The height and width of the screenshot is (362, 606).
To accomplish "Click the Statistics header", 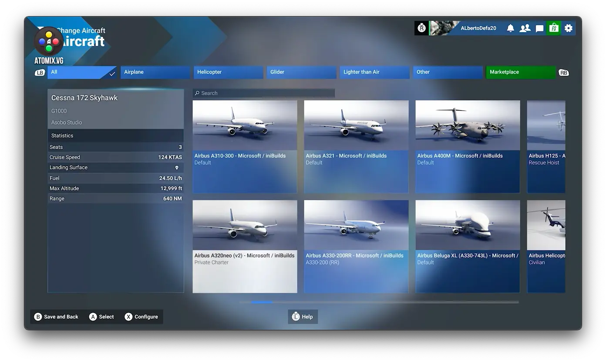I will point(116,135).
